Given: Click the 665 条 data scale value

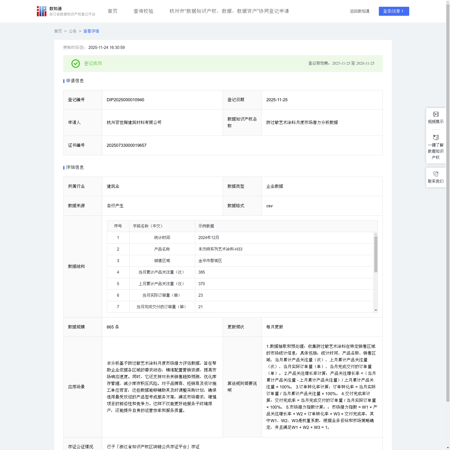Looking at the screenshot, I should (x=113, y=327).
